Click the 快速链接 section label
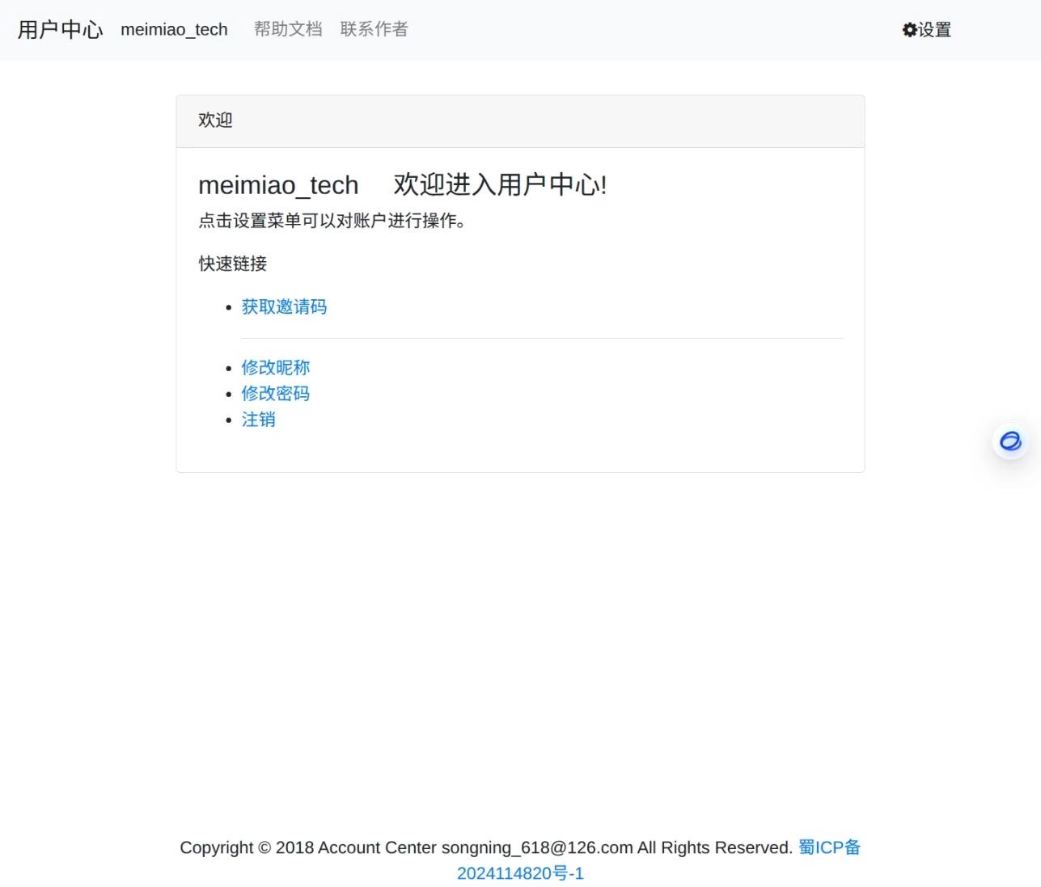Image resolution: width=1041 pixels, height=887 pixels. [232, 264]
